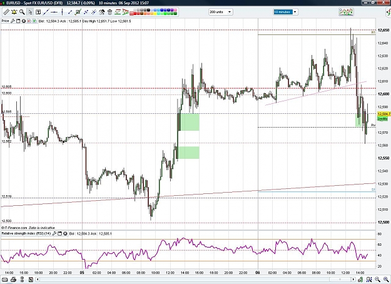The width and height of the screenshot is (391, 284).
Task: Open the alert bell tool
Action: coord(14,12)
